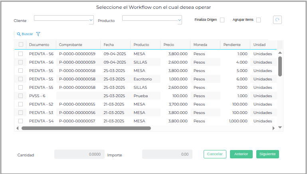Screen dimensions: 307x174
Task: Check the select-all checkbox in table header
Action: click(21, 44)
